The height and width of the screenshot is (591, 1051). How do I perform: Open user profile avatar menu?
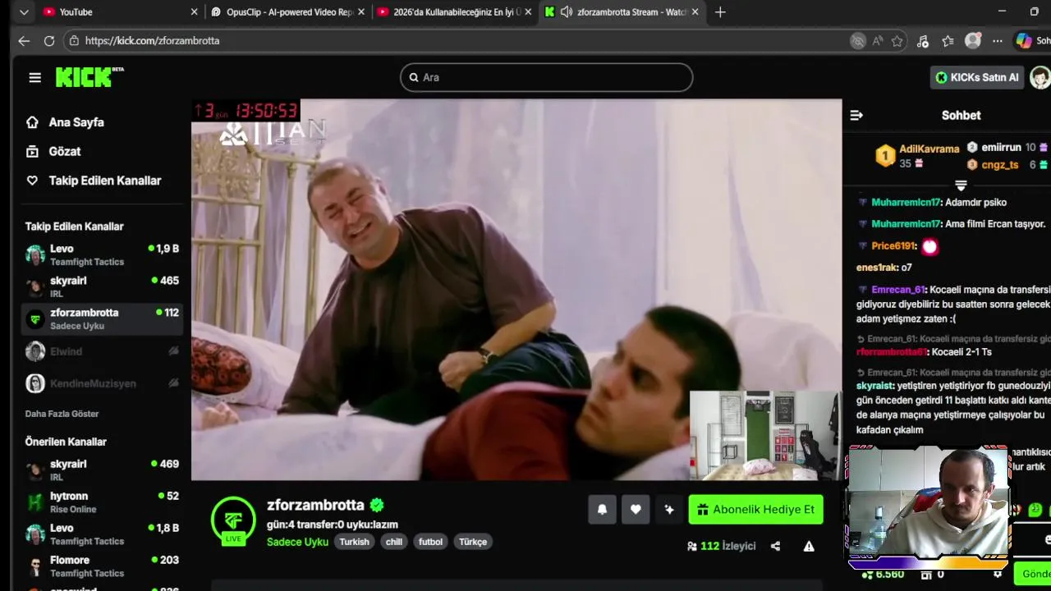click(x=1040, y=77)
